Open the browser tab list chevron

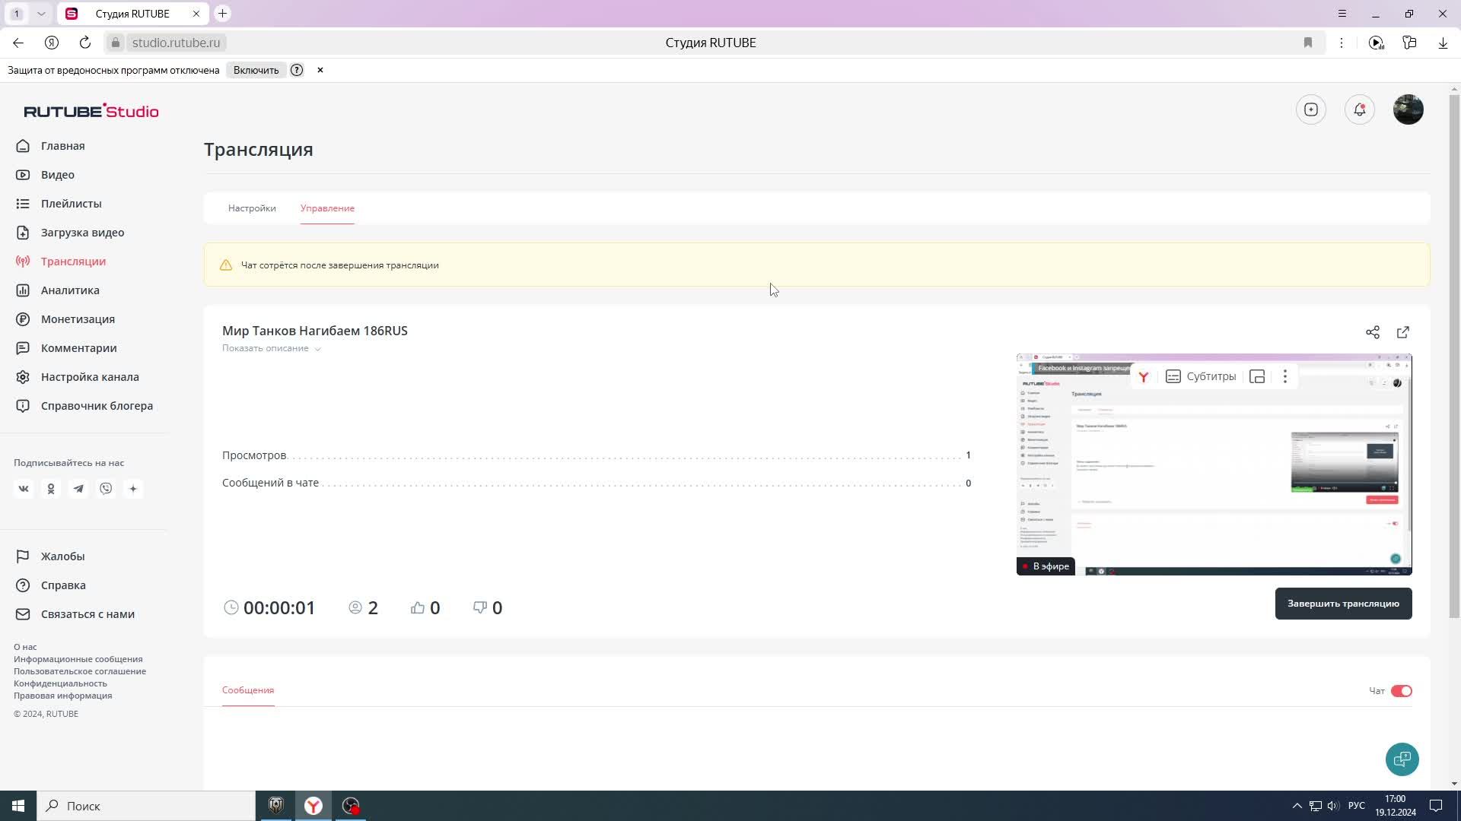click(x=41, y=14)
